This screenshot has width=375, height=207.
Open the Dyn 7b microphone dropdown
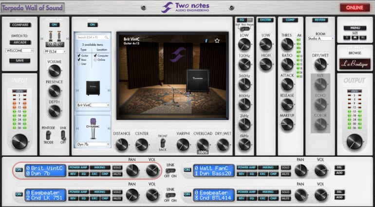[93, 144]
